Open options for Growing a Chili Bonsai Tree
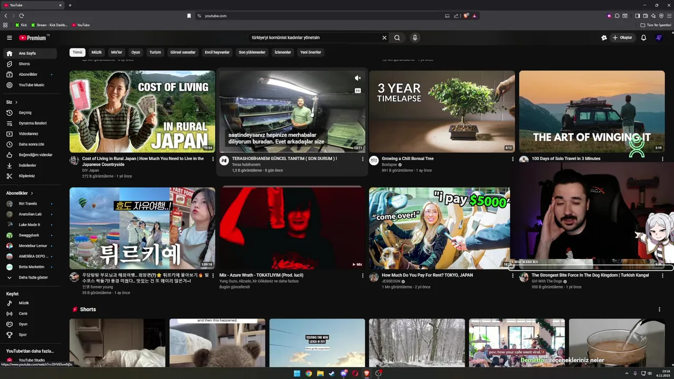This screenshot has height=379, width=674. [x=513, y=159]
